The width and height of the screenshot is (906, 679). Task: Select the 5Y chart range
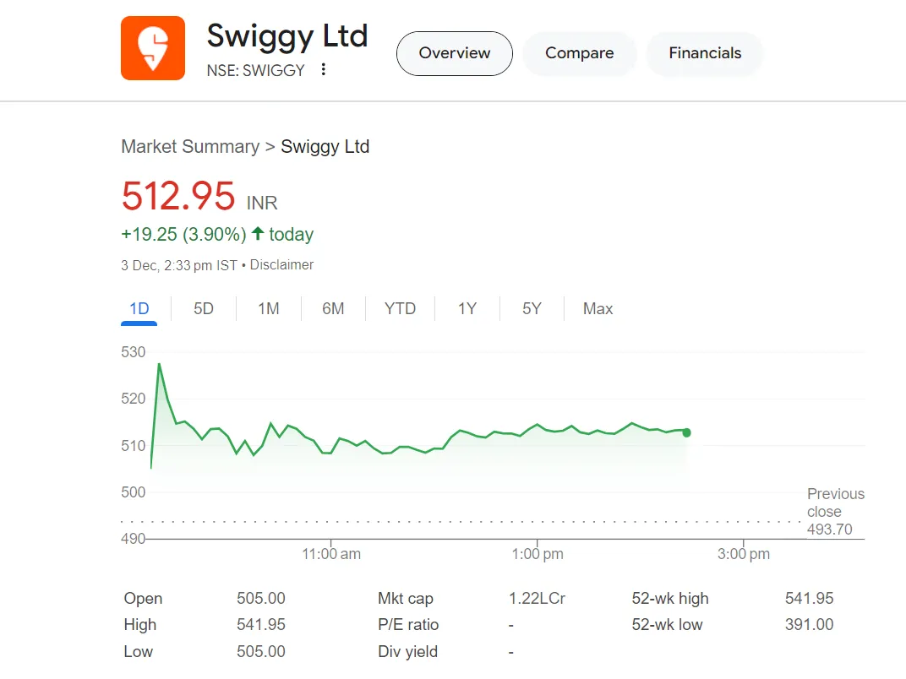(x=532, y=309)
